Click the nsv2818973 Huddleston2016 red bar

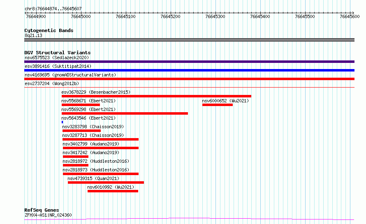click(x=101, y=174)
